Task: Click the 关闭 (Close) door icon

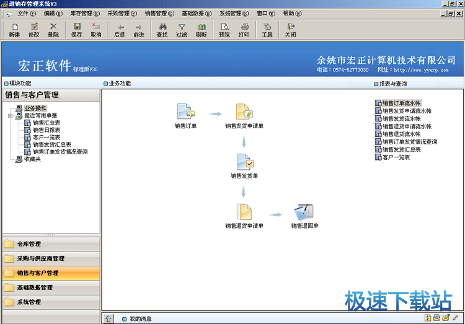Action: pyautogui.click(x=290, y=30)
